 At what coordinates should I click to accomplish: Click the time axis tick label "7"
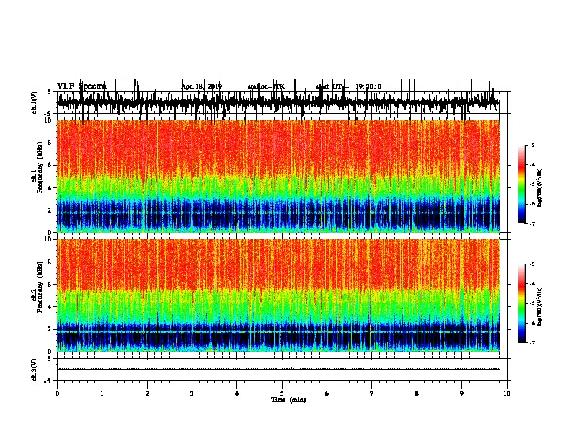click(372, 393)
